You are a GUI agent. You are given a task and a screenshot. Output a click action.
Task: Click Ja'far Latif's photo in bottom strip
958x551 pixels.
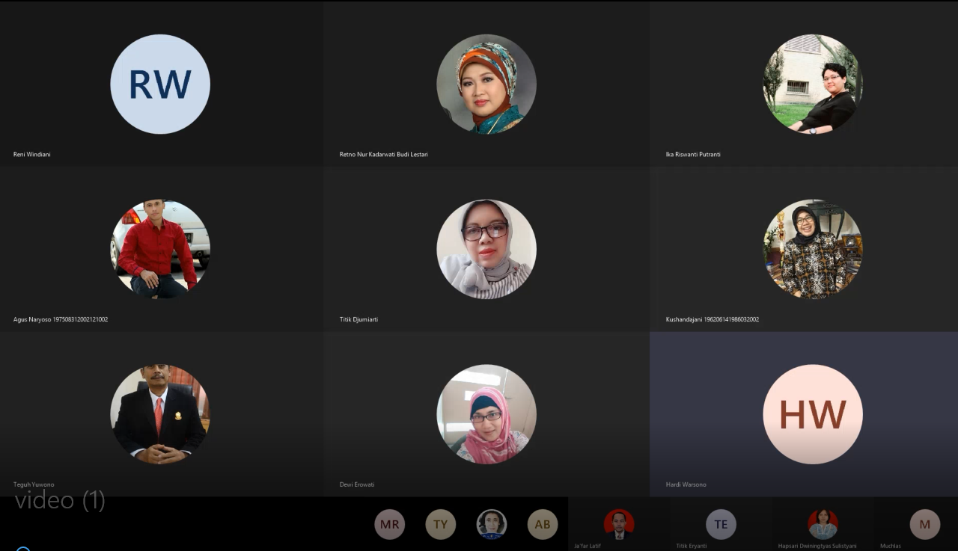coord(619,524)
